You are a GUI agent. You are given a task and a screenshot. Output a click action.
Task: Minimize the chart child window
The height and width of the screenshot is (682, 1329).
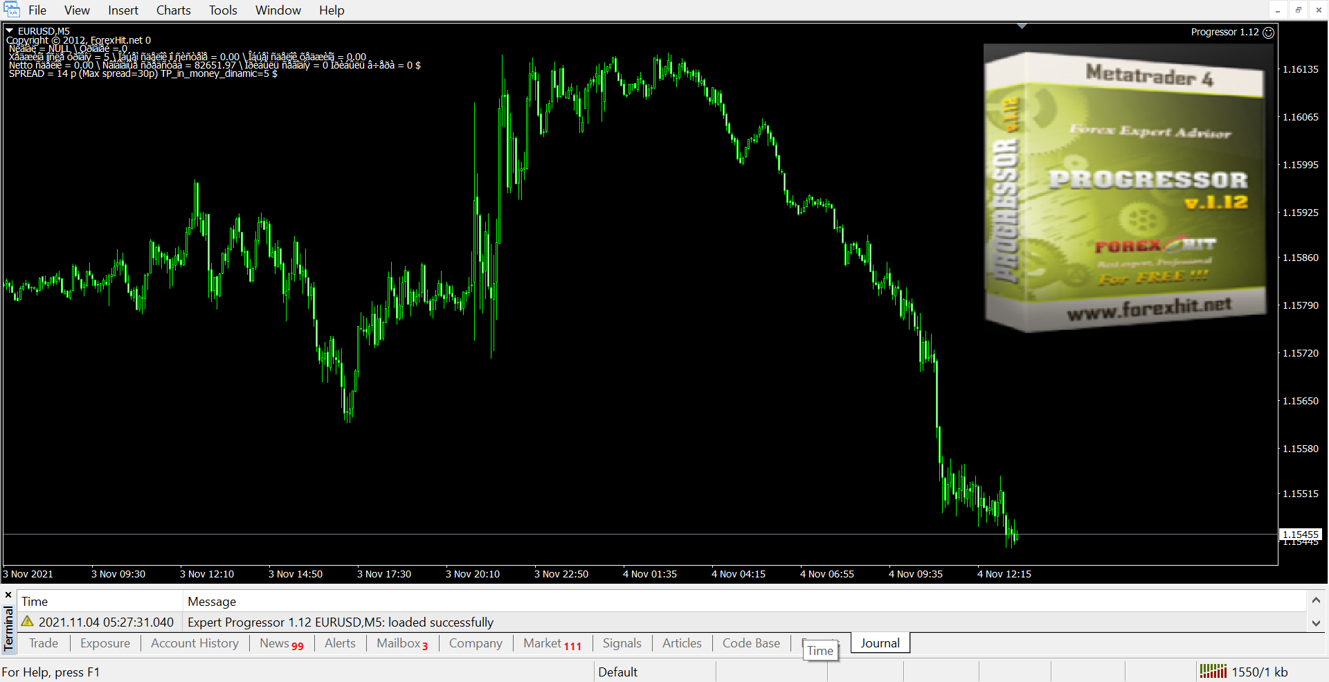pyautogui.click(x=1278, y=10)
